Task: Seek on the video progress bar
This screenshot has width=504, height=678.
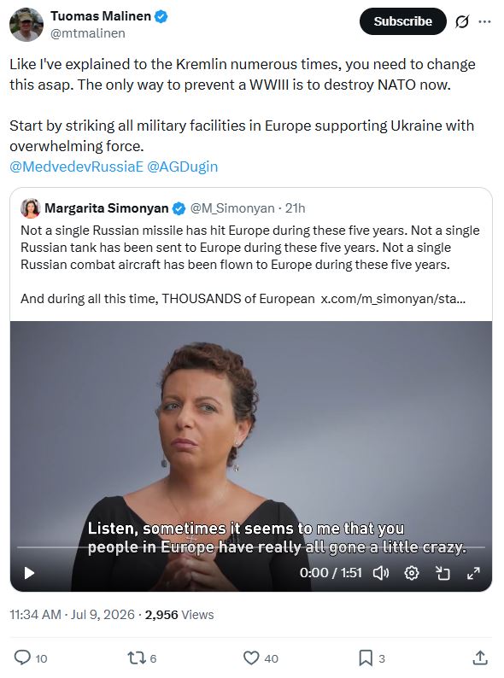Action: pyautogui.click(x=251, y=547)
